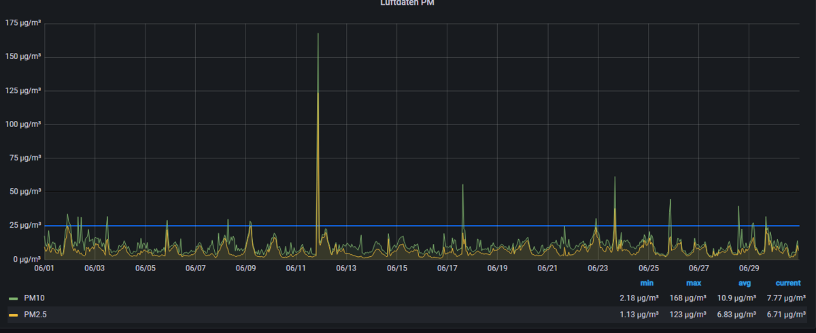This screenshot has height=333, width=816.
Task: Click the PM10 spike after 06/17
Action: (x=462, y=186)
